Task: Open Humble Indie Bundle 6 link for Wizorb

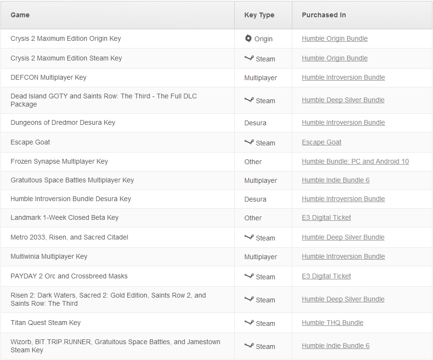Action: 336,346
